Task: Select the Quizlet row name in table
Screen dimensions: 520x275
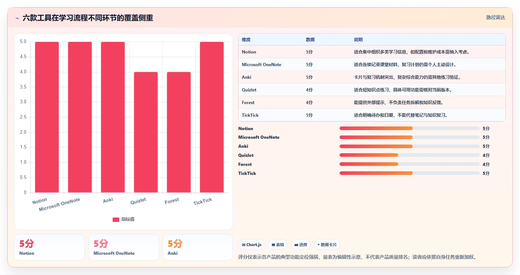Action: pyautogui.click(x=249, y=90)
